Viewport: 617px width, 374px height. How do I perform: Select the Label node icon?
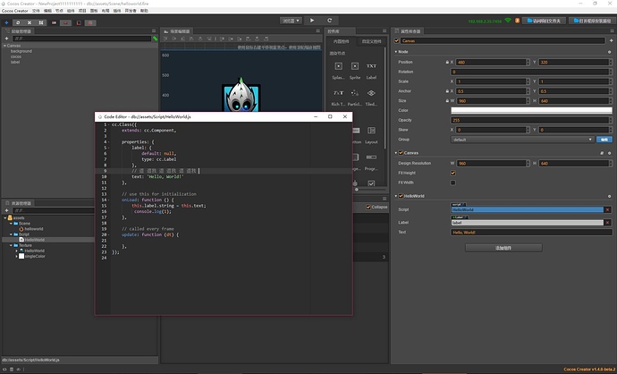tap(371, 68)
